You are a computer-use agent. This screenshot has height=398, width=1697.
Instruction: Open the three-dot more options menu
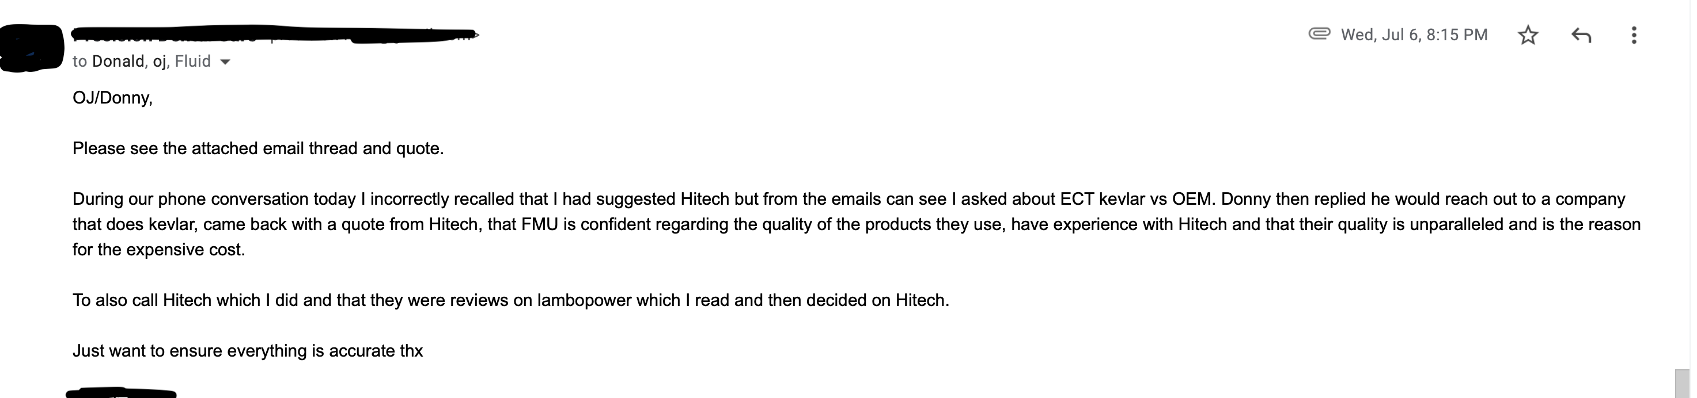click(x=1634, y=35)
